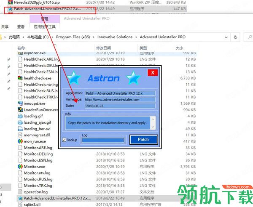253x207 pixels.
Task: Select HealthCheck.DEU.lng file name
Action: click(41, 66)
